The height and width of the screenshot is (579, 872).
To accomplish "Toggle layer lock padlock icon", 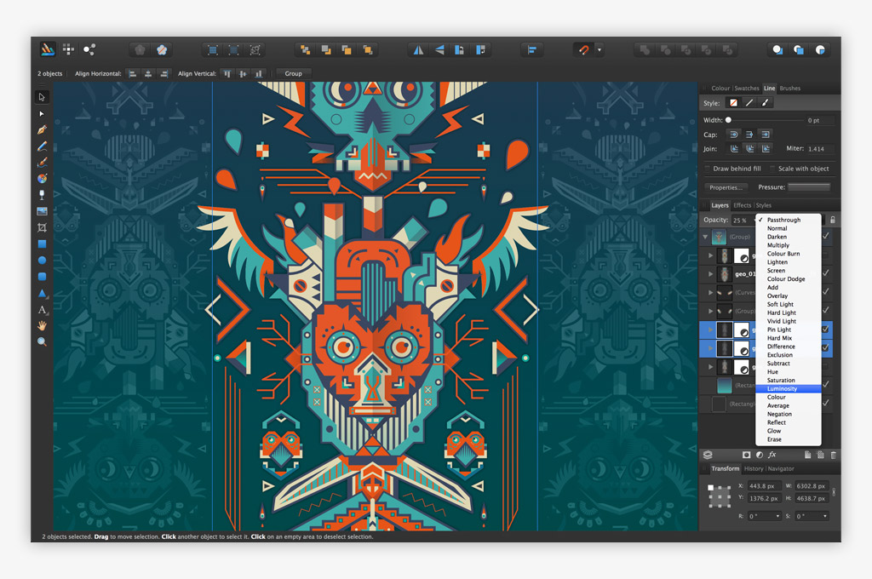I will point(833,220).
